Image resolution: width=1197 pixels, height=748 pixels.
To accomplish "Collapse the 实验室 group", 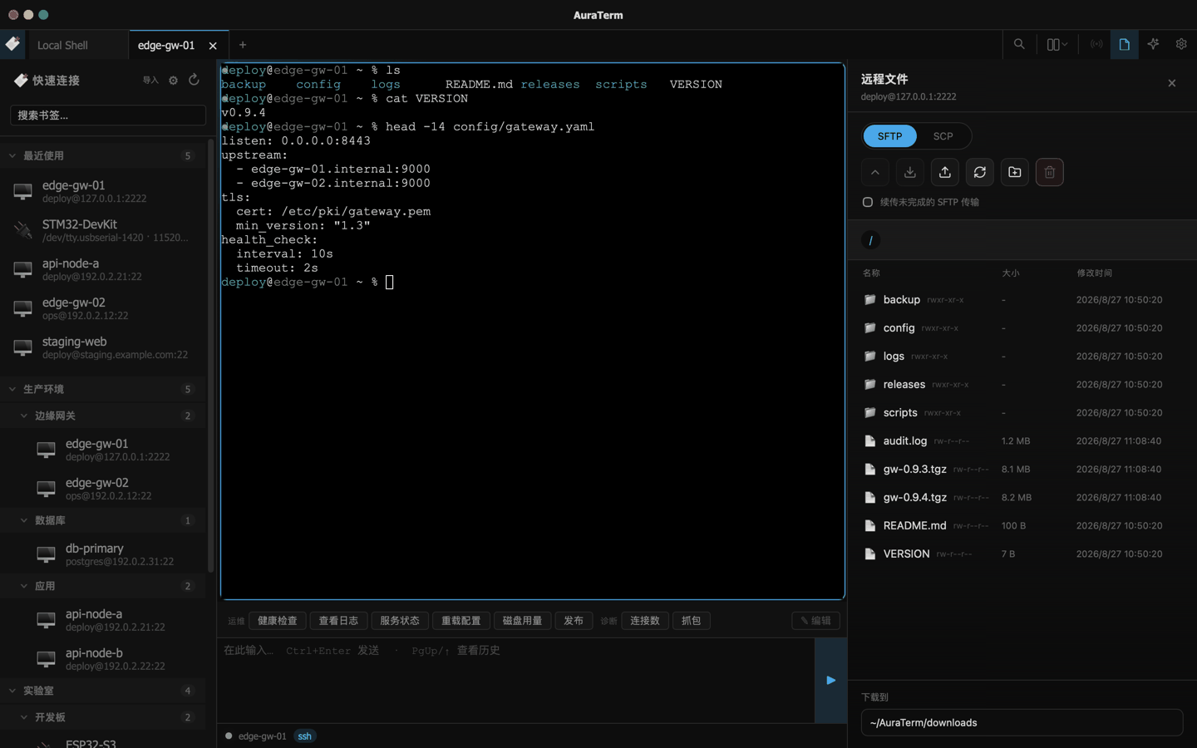I will [102, 691].
